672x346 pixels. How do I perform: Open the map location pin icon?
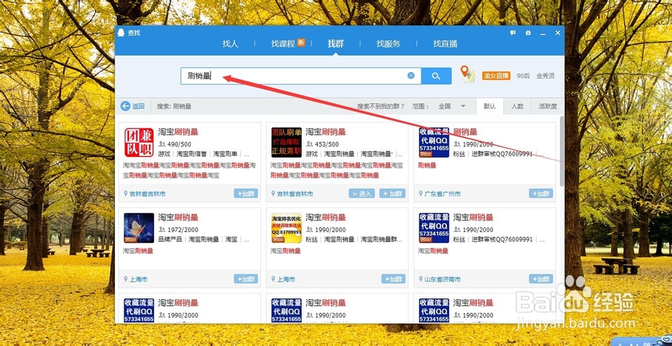coord(468,74)
